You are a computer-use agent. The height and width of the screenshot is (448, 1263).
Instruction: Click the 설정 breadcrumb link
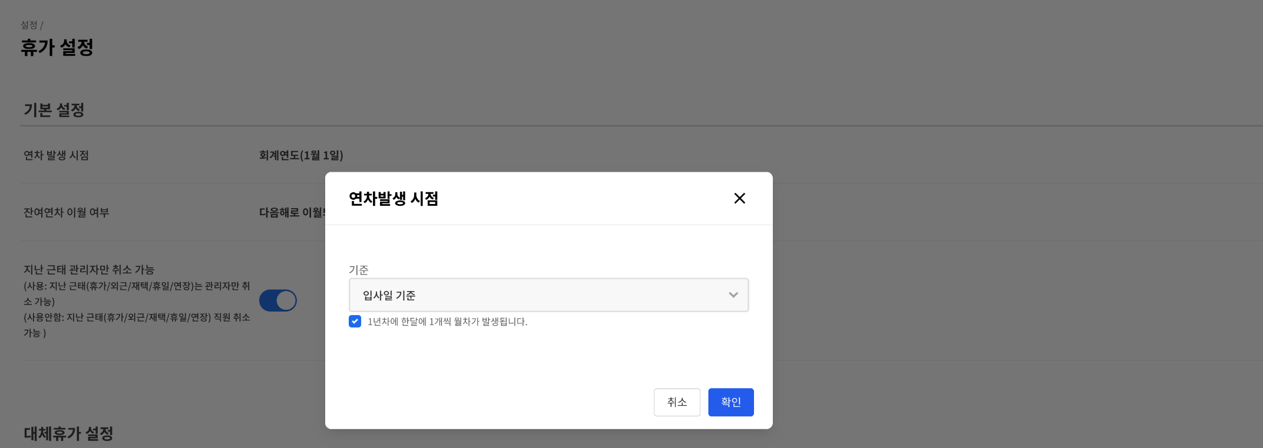[29, 25]
